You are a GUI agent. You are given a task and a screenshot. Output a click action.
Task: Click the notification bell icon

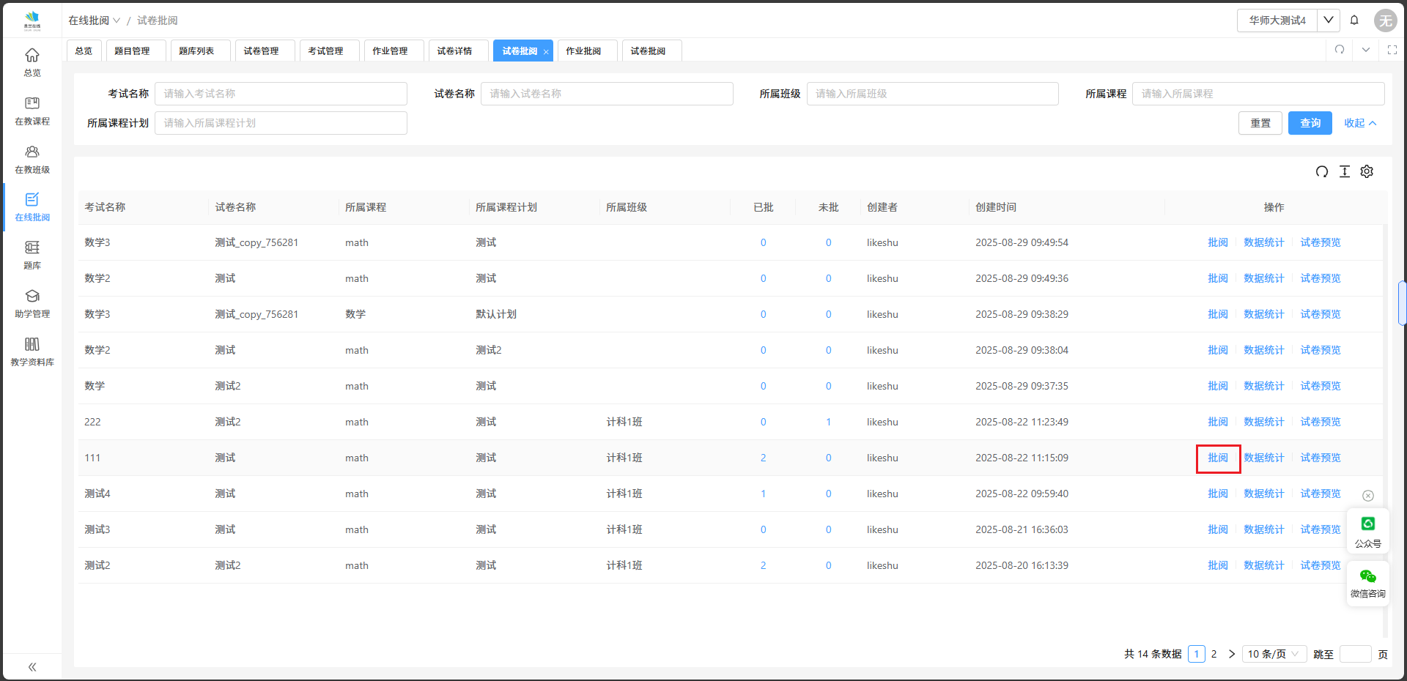pyautogui.click(x=1354, y=21)
